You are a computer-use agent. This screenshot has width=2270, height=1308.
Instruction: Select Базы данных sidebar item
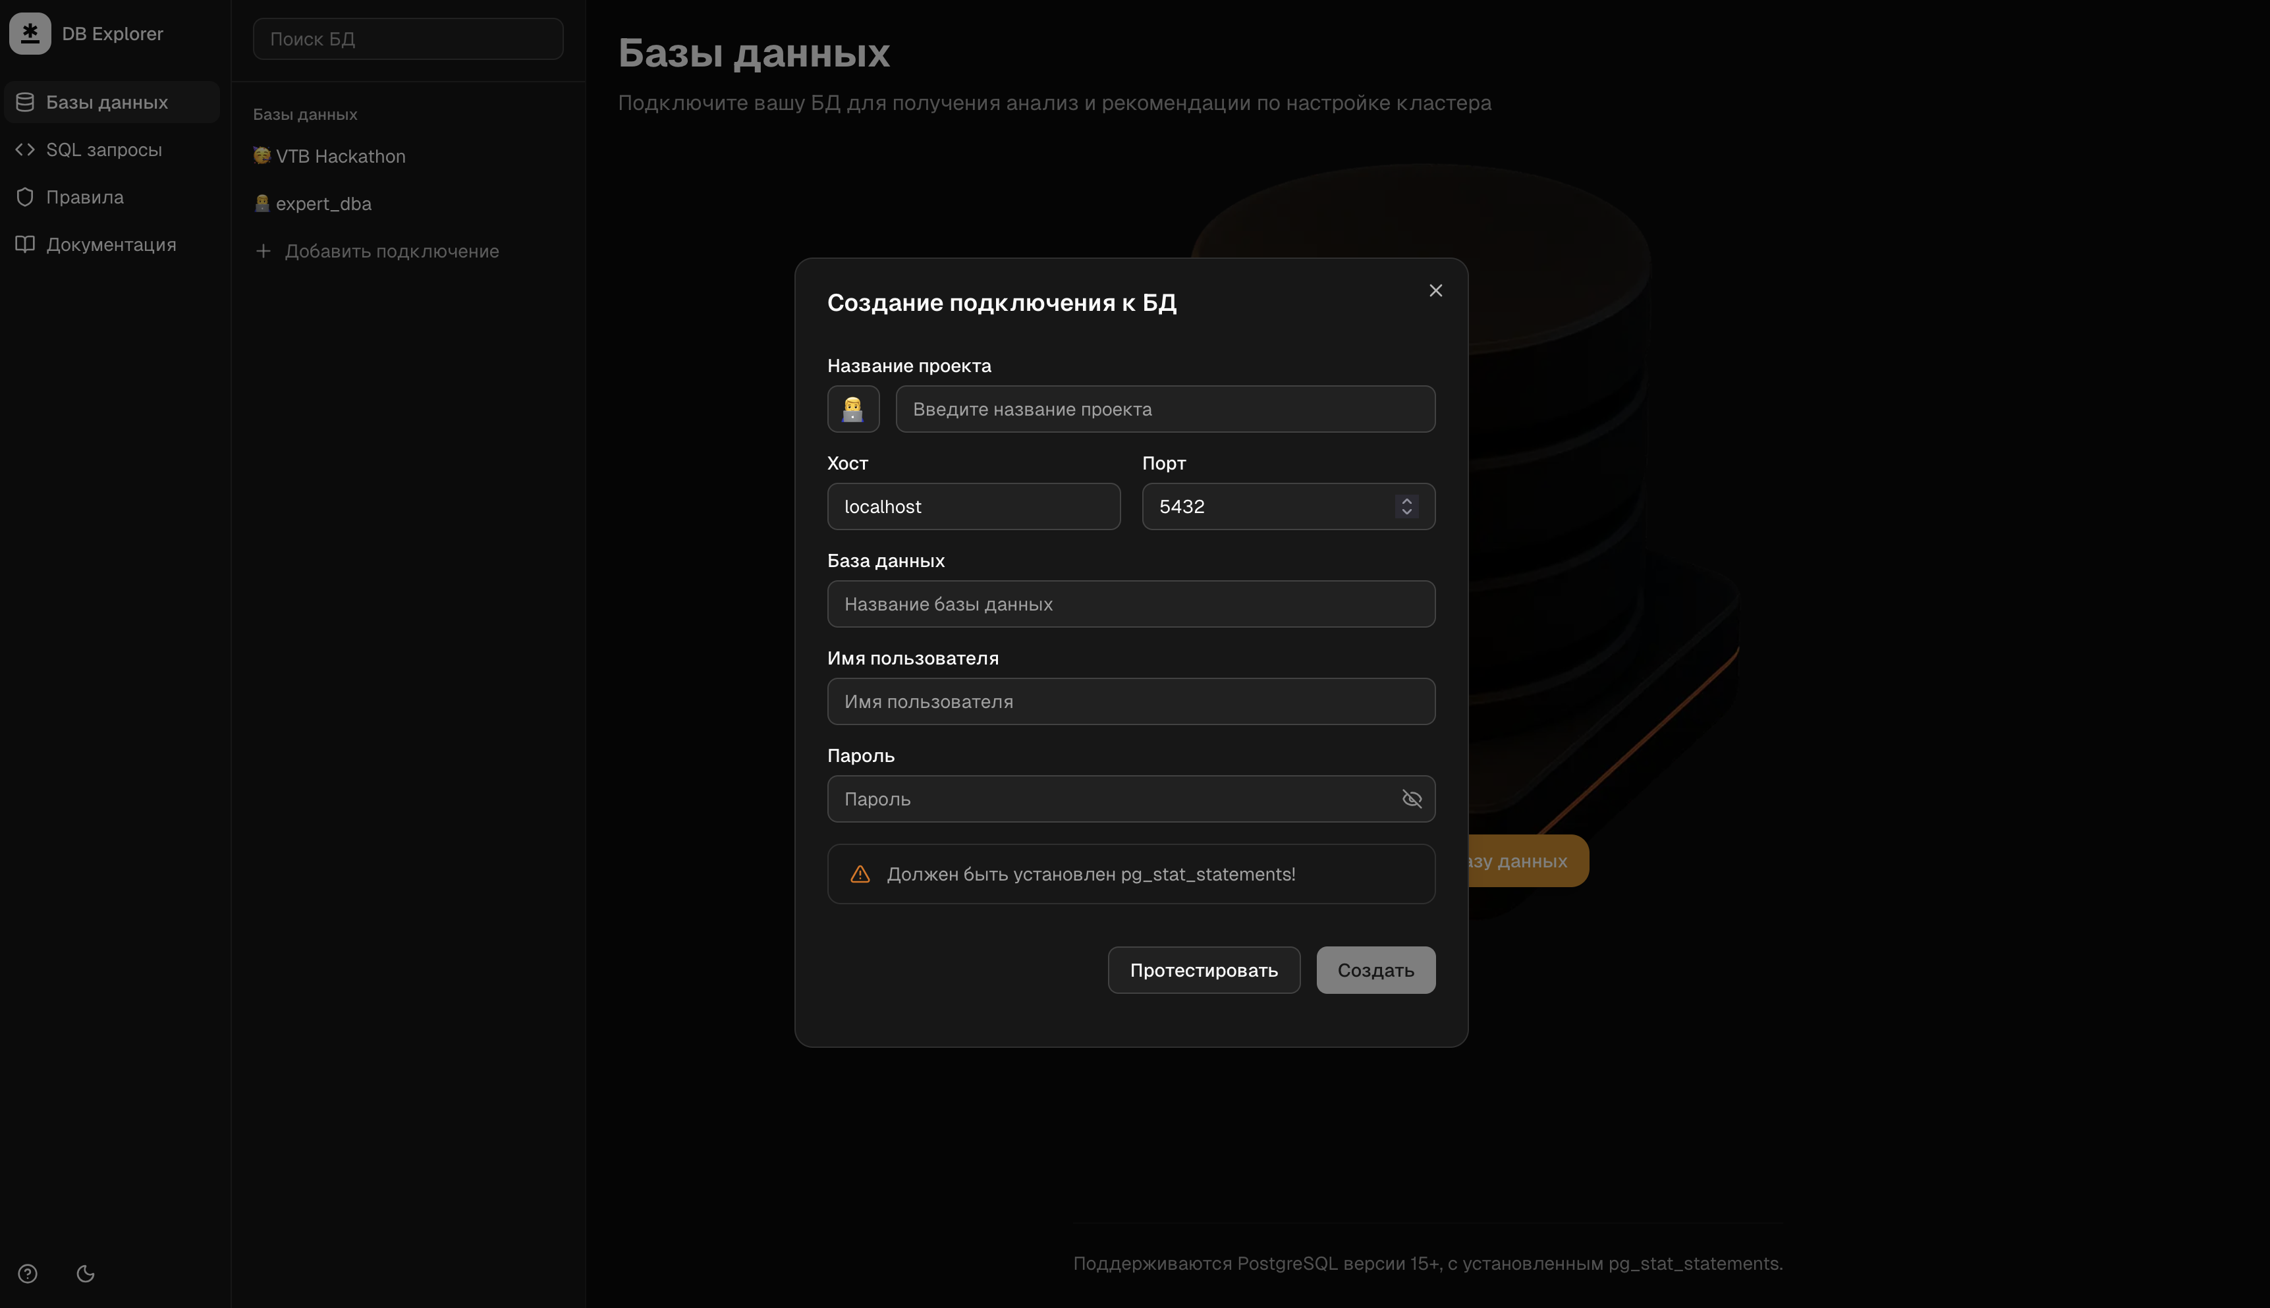pyautogui.click(x=107, y=102)
